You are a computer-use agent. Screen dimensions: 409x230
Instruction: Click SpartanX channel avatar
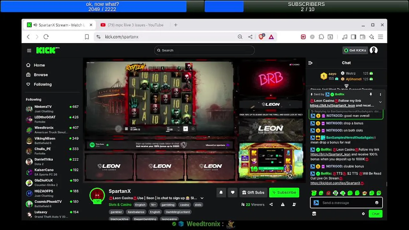click(97, 195)
